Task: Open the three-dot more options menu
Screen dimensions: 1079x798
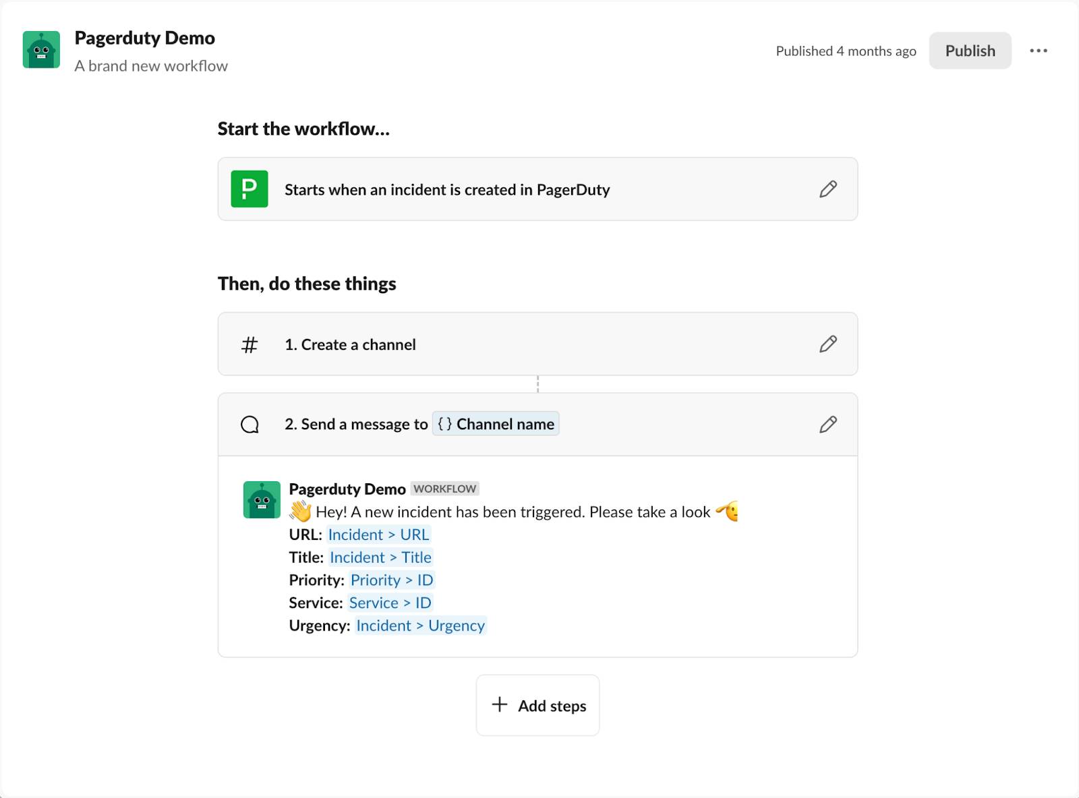Action: [1039, 51]
